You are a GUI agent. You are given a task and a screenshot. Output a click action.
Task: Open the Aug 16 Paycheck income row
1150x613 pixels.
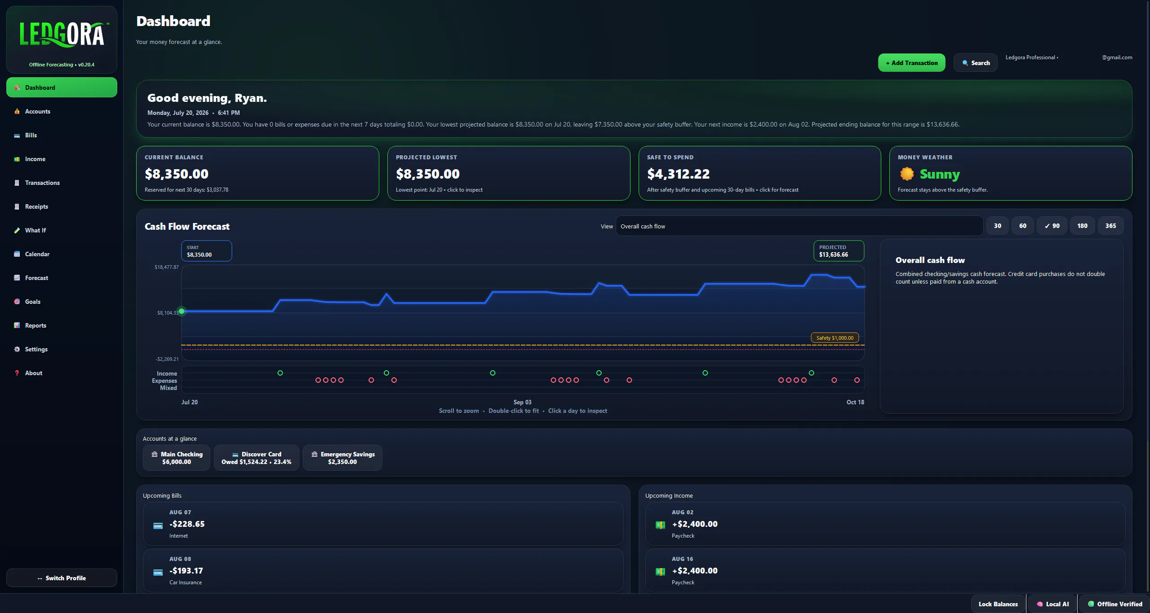point(885,570)
